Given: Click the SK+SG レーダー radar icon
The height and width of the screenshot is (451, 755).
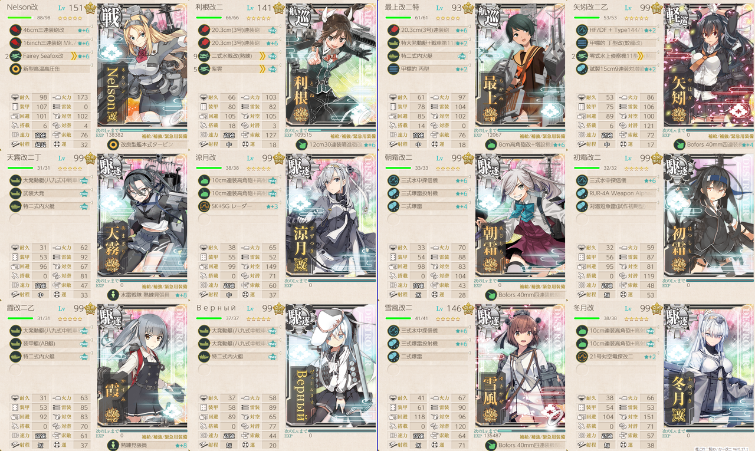Looking at the screenshot, I should click(203, 206).
